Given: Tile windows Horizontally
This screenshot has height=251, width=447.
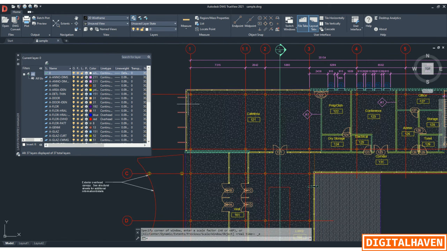Looking at the screenshot, I should [x=332, y=18].
